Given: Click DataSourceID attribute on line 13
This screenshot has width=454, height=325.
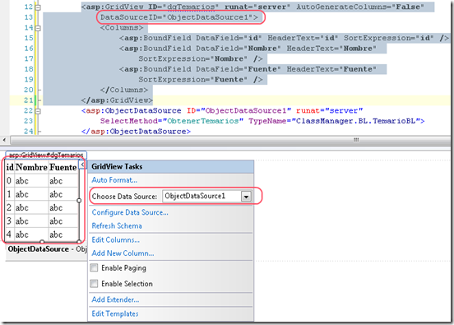Looking at the screenshot, I should pos(179,17).
